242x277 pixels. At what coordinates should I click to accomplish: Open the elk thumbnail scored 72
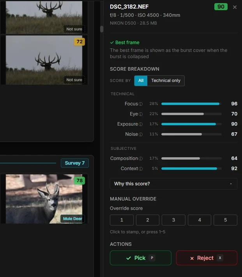click(44, 60)
